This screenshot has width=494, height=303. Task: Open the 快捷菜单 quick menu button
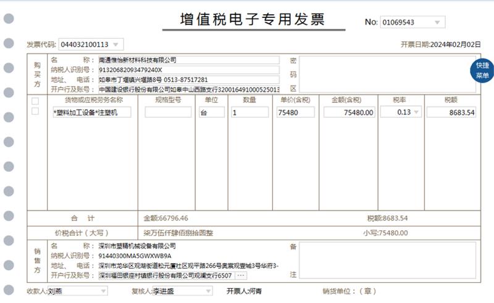pos(482,70)
